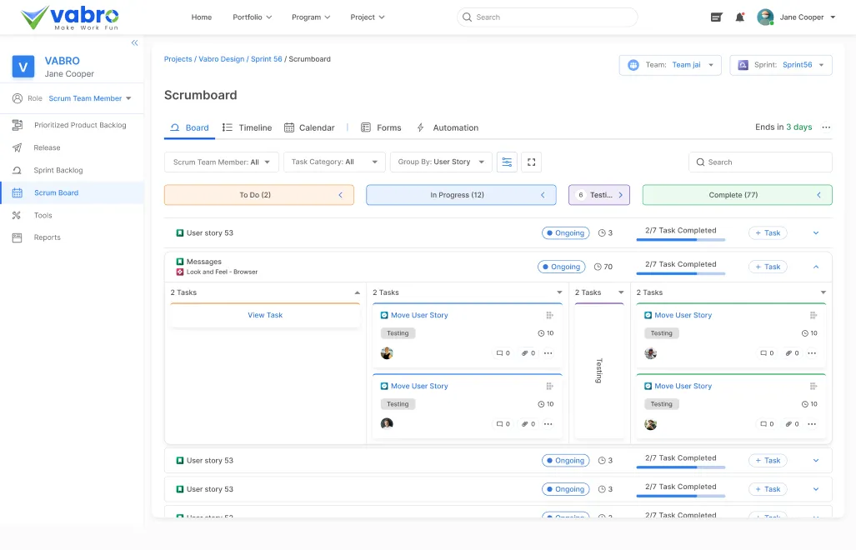Screen dimensions: 856x550
Task: Open Release in the sidebar
Action: (x=47, y=147)
